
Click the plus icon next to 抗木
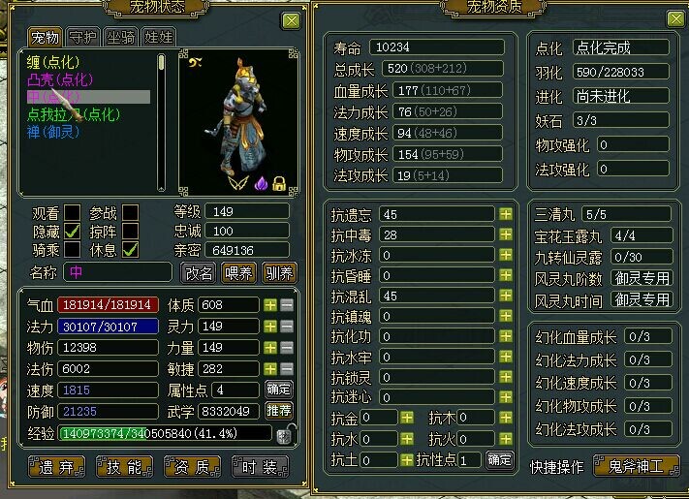coord(506,418)
